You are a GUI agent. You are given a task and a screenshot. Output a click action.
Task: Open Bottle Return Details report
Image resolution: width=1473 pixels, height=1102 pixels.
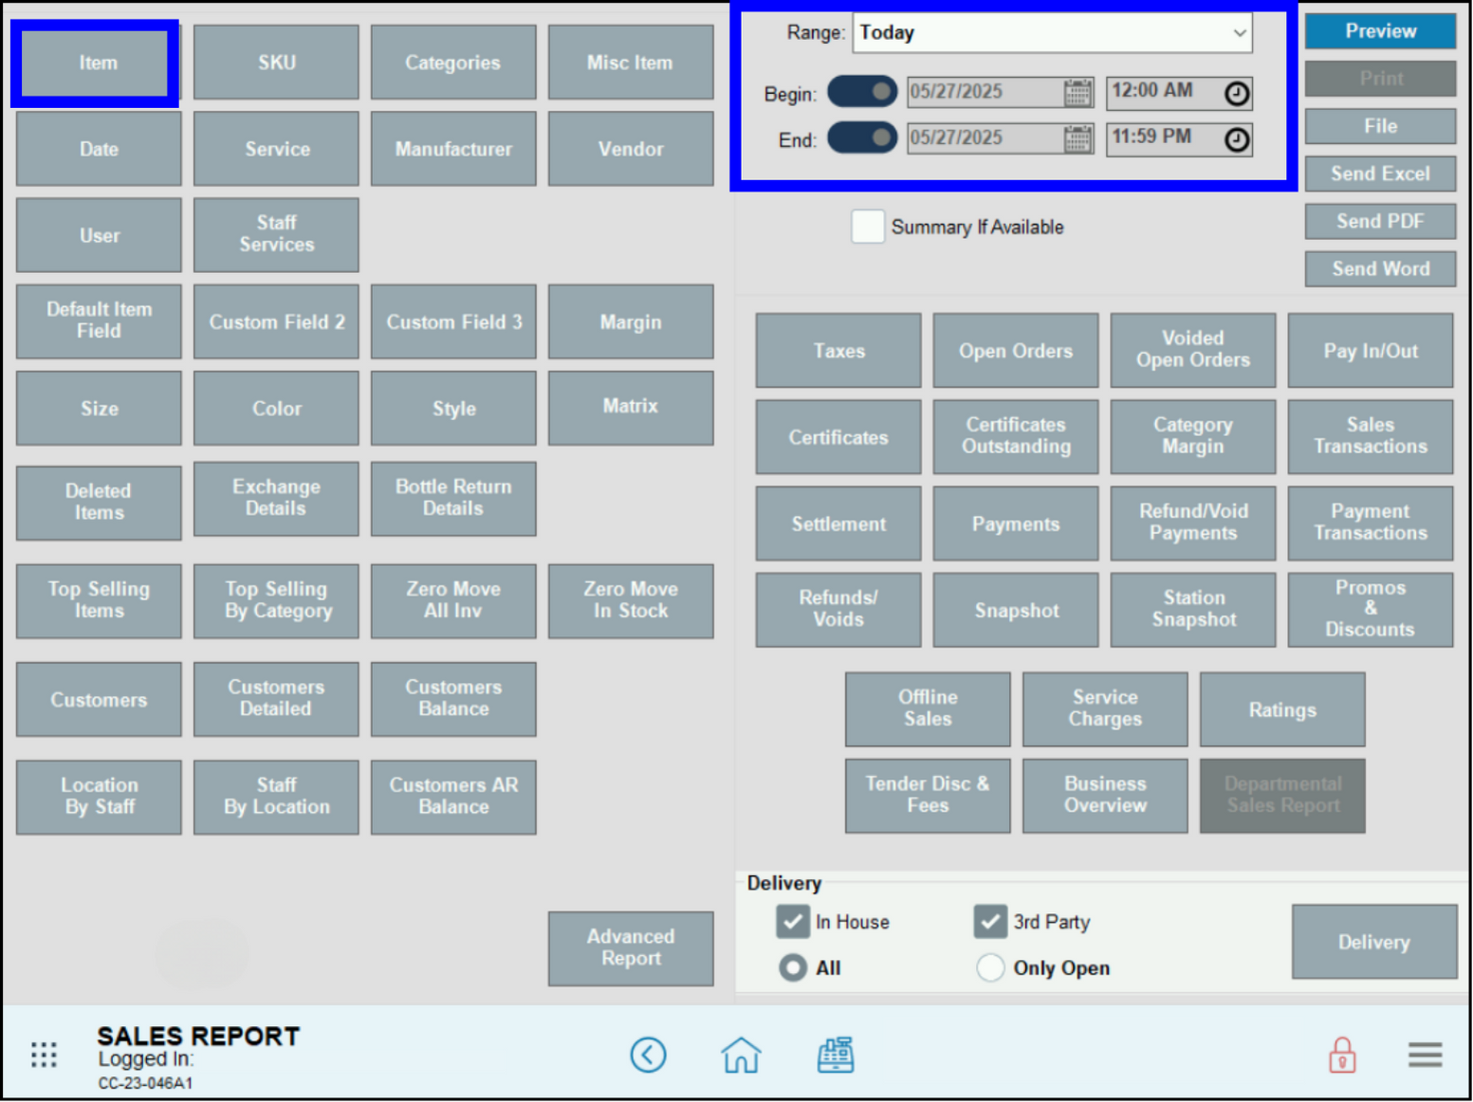(453, 499)
